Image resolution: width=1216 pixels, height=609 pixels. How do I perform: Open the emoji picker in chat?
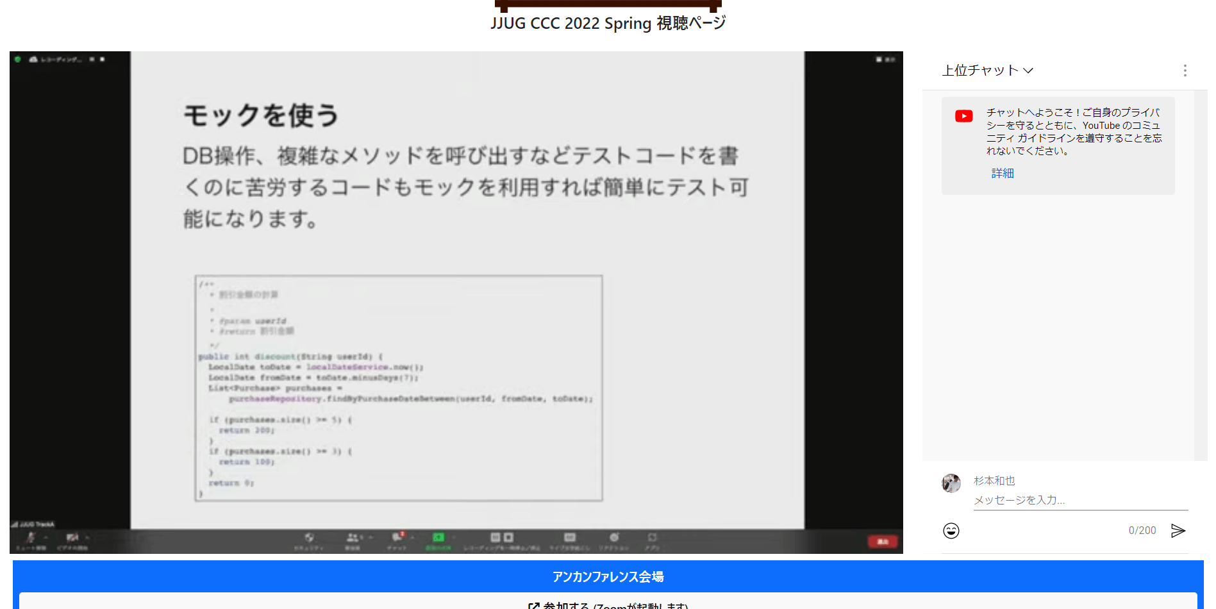(x=951, y=531)
